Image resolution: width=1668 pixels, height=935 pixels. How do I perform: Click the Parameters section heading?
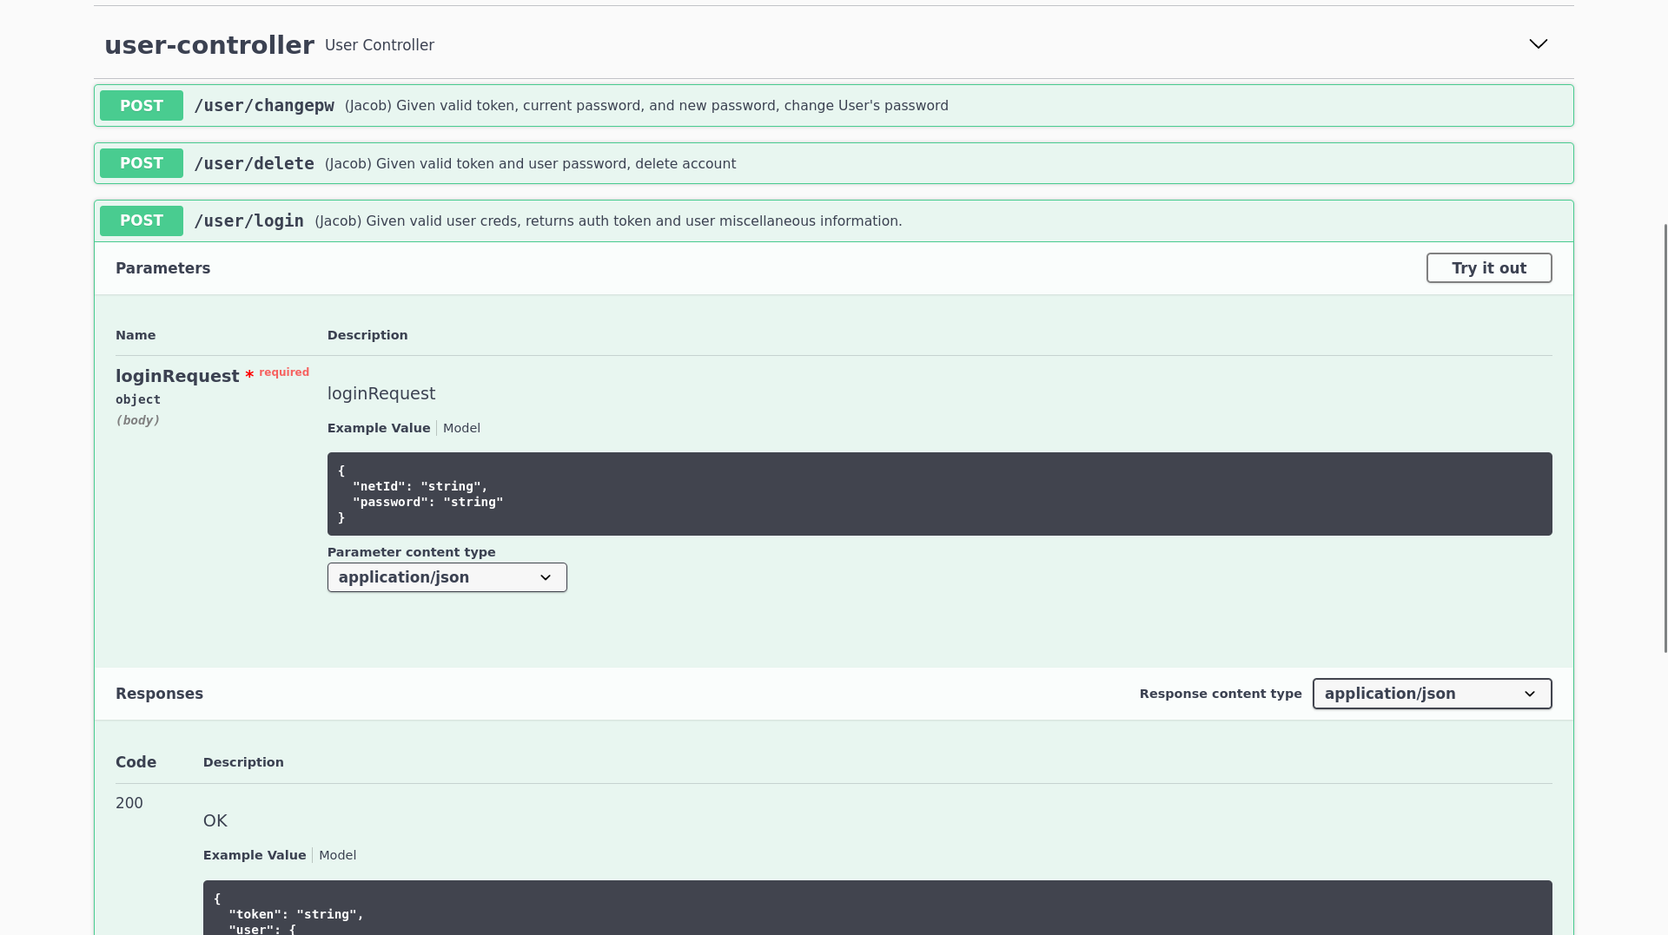click(x=163, y=268)
